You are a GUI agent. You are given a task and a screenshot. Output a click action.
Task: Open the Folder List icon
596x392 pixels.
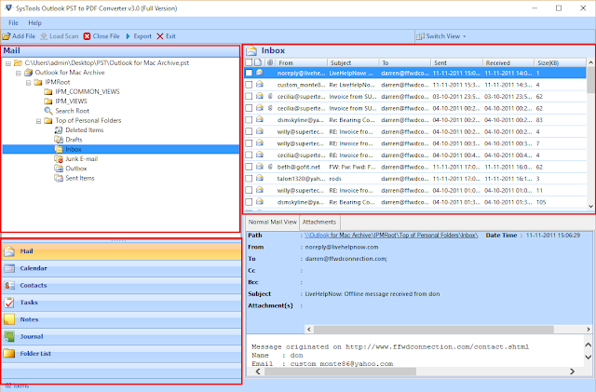tap(9, 354)
